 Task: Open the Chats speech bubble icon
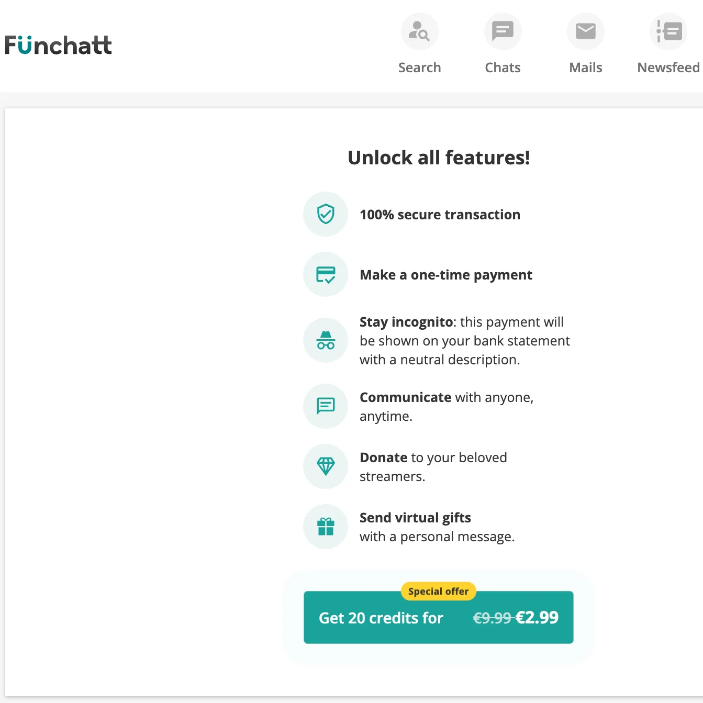click(x=503, y=31)
